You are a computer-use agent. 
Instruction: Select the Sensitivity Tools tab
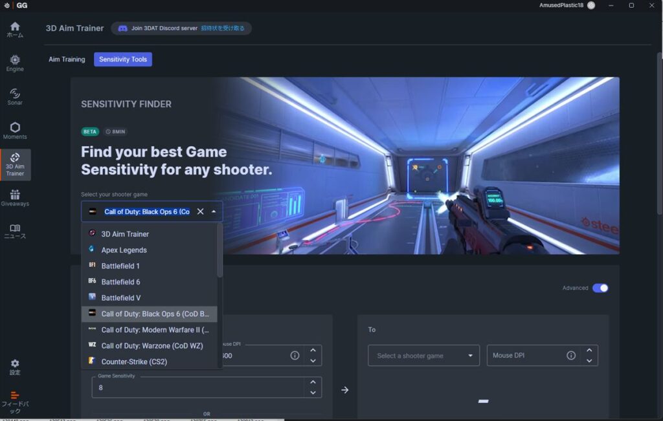click(123, 59)
